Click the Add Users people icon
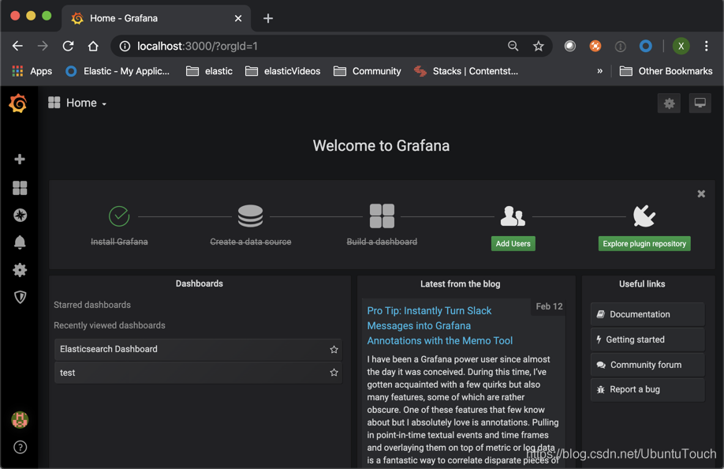 (513, 216)
